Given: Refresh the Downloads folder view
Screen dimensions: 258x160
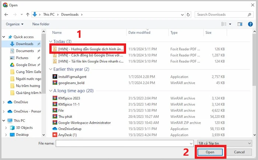Looking at the screenshot, I should (x=188, y=15).
